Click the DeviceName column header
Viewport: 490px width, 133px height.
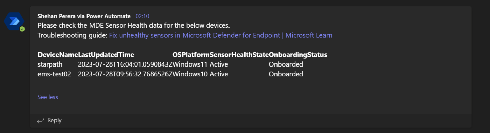[x=58, y=55]
